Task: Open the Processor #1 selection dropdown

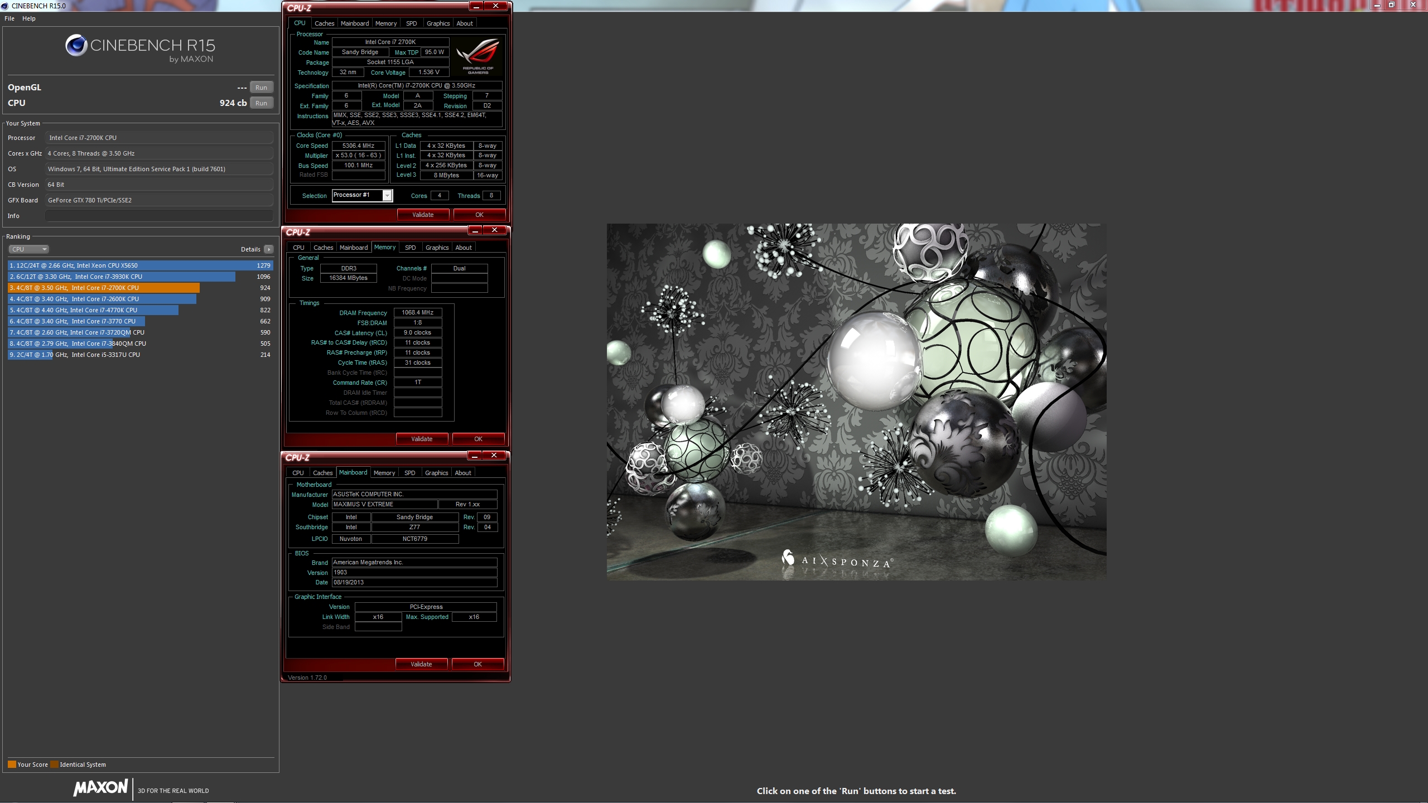Action: pyautogui.click(x=363, y=195)
